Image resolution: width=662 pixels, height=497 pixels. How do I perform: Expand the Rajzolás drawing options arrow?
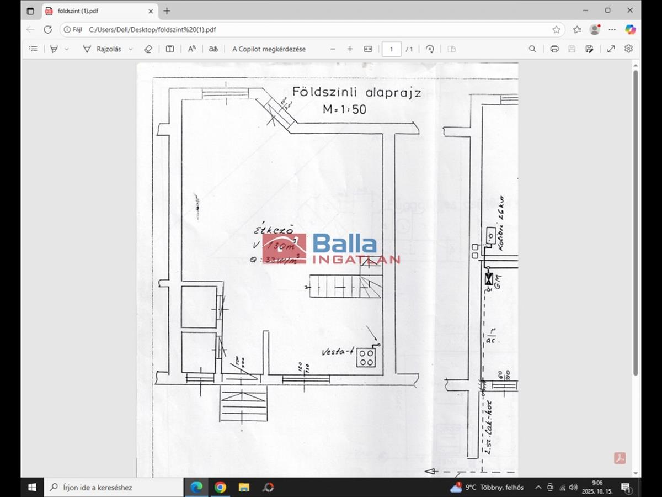131,49
